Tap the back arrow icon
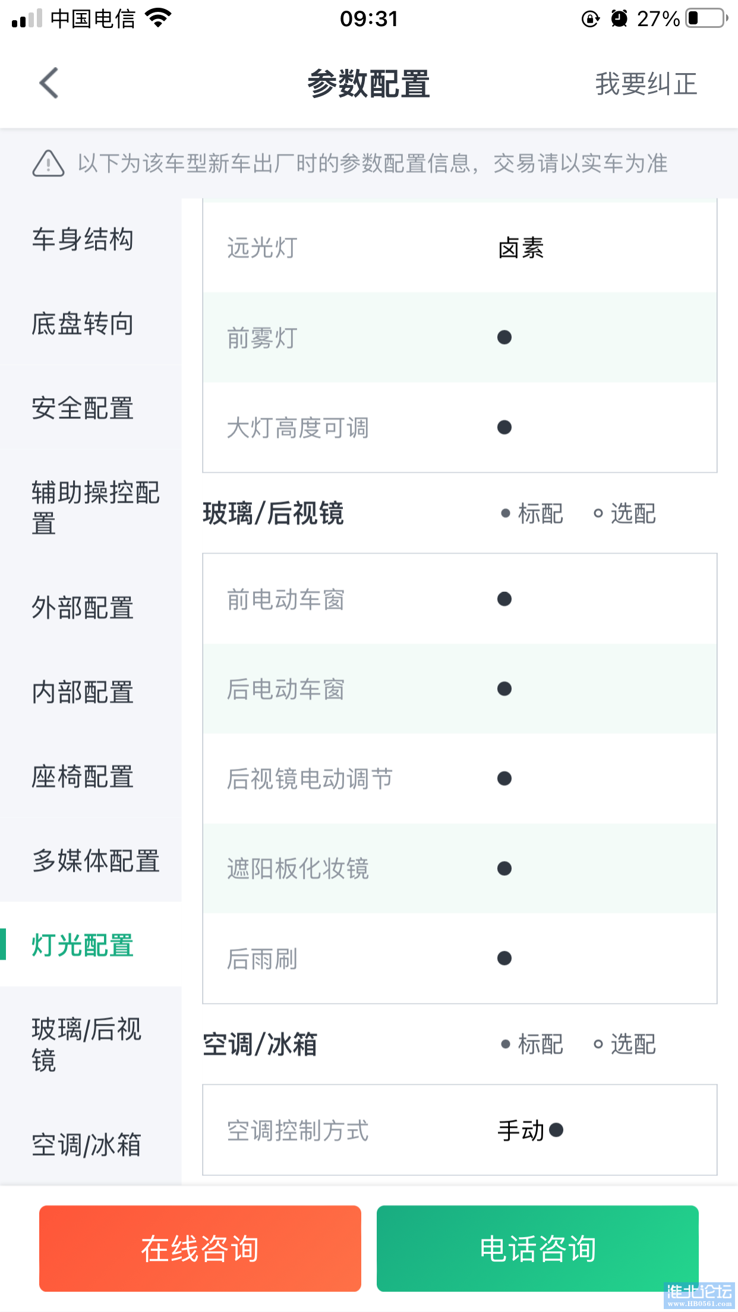 [x=49, y=83]
